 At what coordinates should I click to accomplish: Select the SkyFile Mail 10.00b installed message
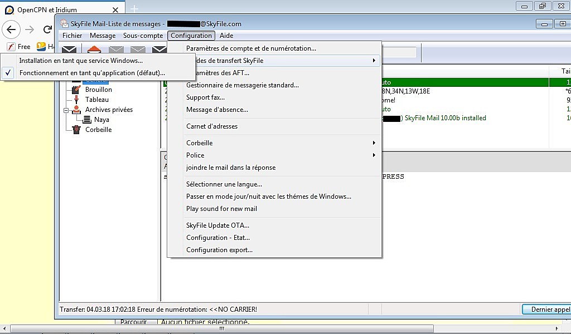coord(445,118)
